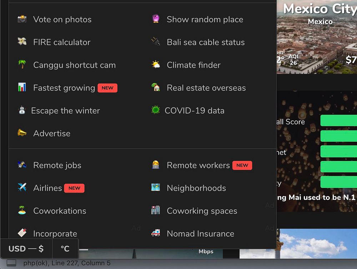Open the Fastest growing menu item
Viewport: 357px width, 269px height.
[x=64, y=88]
